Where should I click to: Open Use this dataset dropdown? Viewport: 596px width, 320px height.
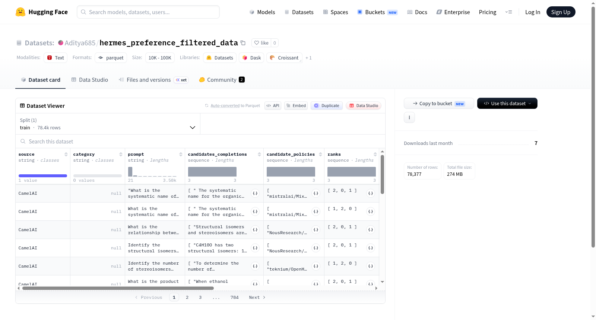tap(507, 103)
